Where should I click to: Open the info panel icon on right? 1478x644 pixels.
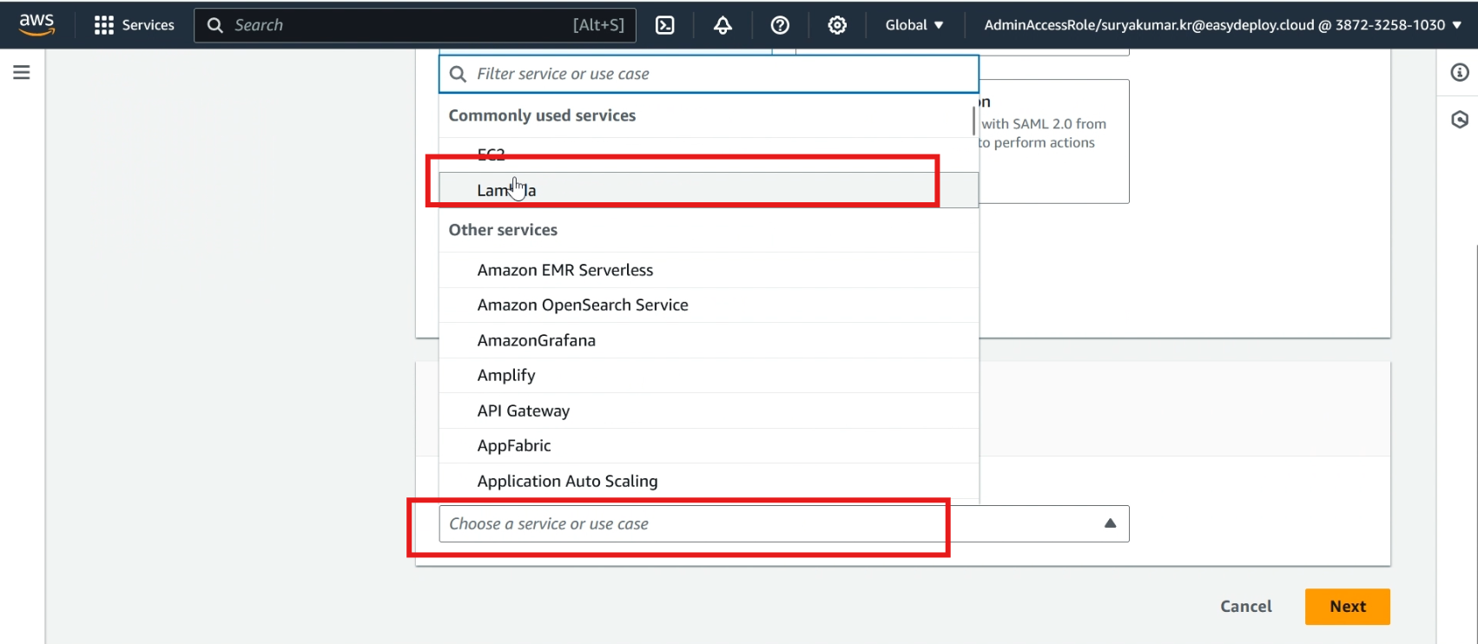coord(1460,73)
